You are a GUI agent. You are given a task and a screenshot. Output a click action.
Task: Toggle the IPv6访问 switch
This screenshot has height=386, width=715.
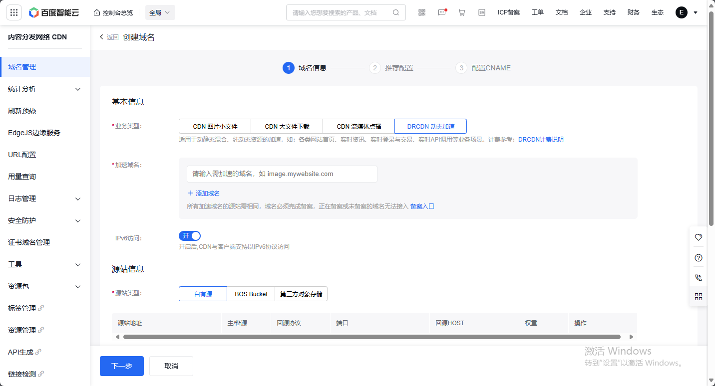coord(190,236)
